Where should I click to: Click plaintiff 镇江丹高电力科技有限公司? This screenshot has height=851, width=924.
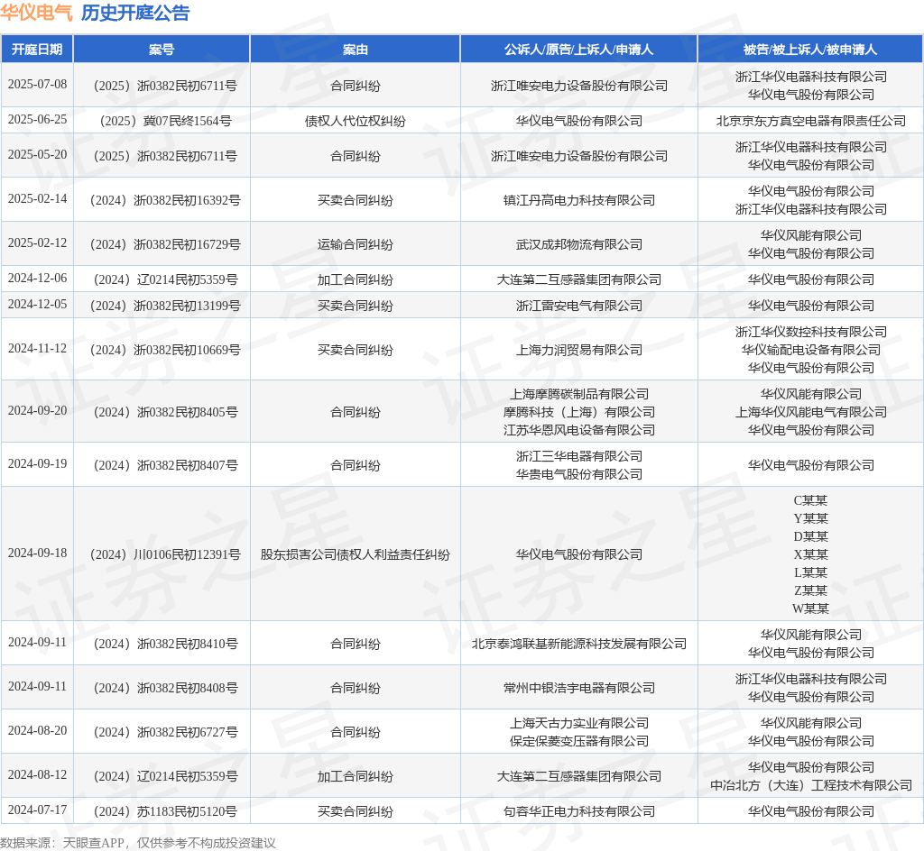[578, 201]
